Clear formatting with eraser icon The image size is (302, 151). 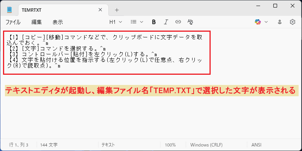tap(190, 22)
